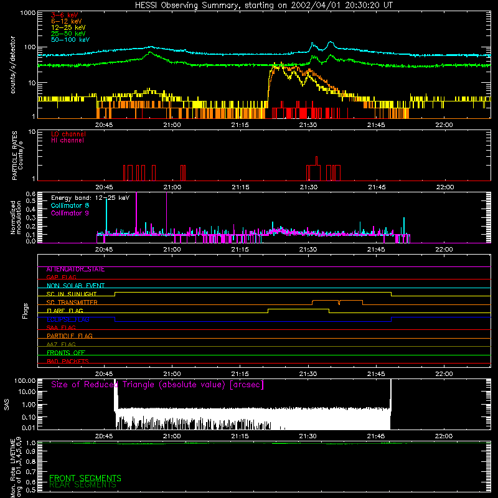Select the 12-25 keV legend label
This screenshot has width=498, height=498.
pyautogui.click(x=68, y=27)
